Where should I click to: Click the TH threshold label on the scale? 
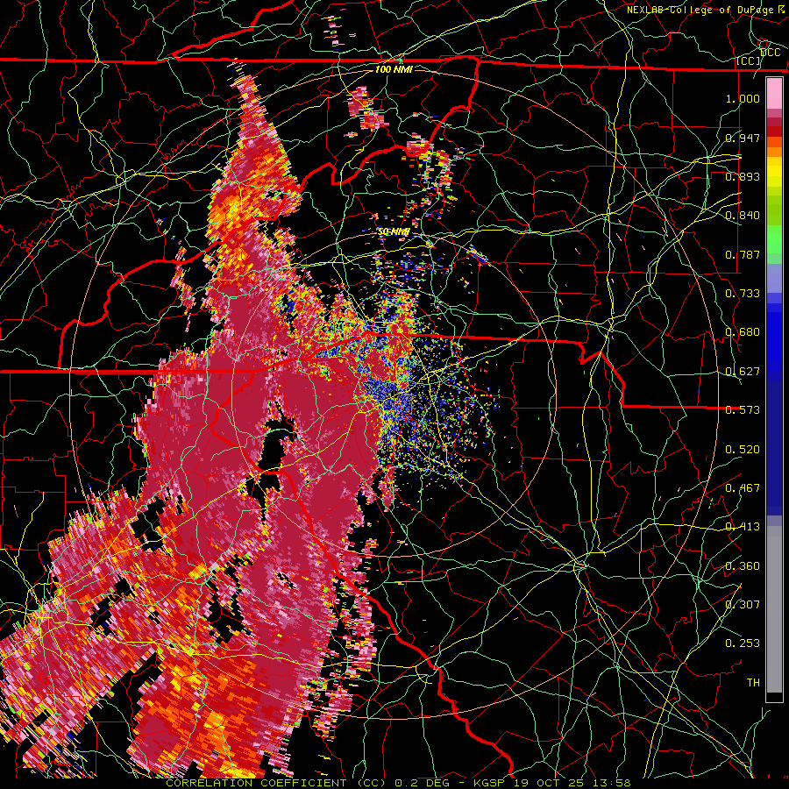(x=753, y=683)
